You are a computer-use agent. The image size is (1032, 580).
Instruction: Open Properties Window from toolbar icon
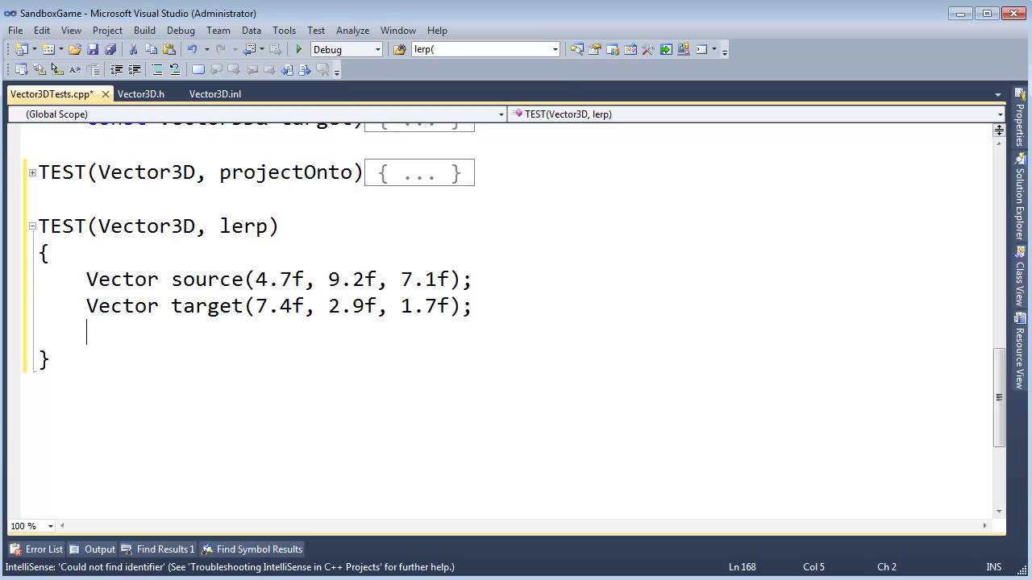click(595, 49)
